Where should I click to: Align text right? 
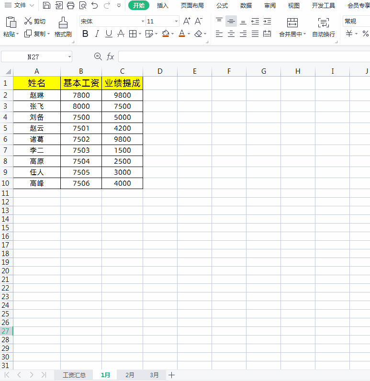(243, 34)
